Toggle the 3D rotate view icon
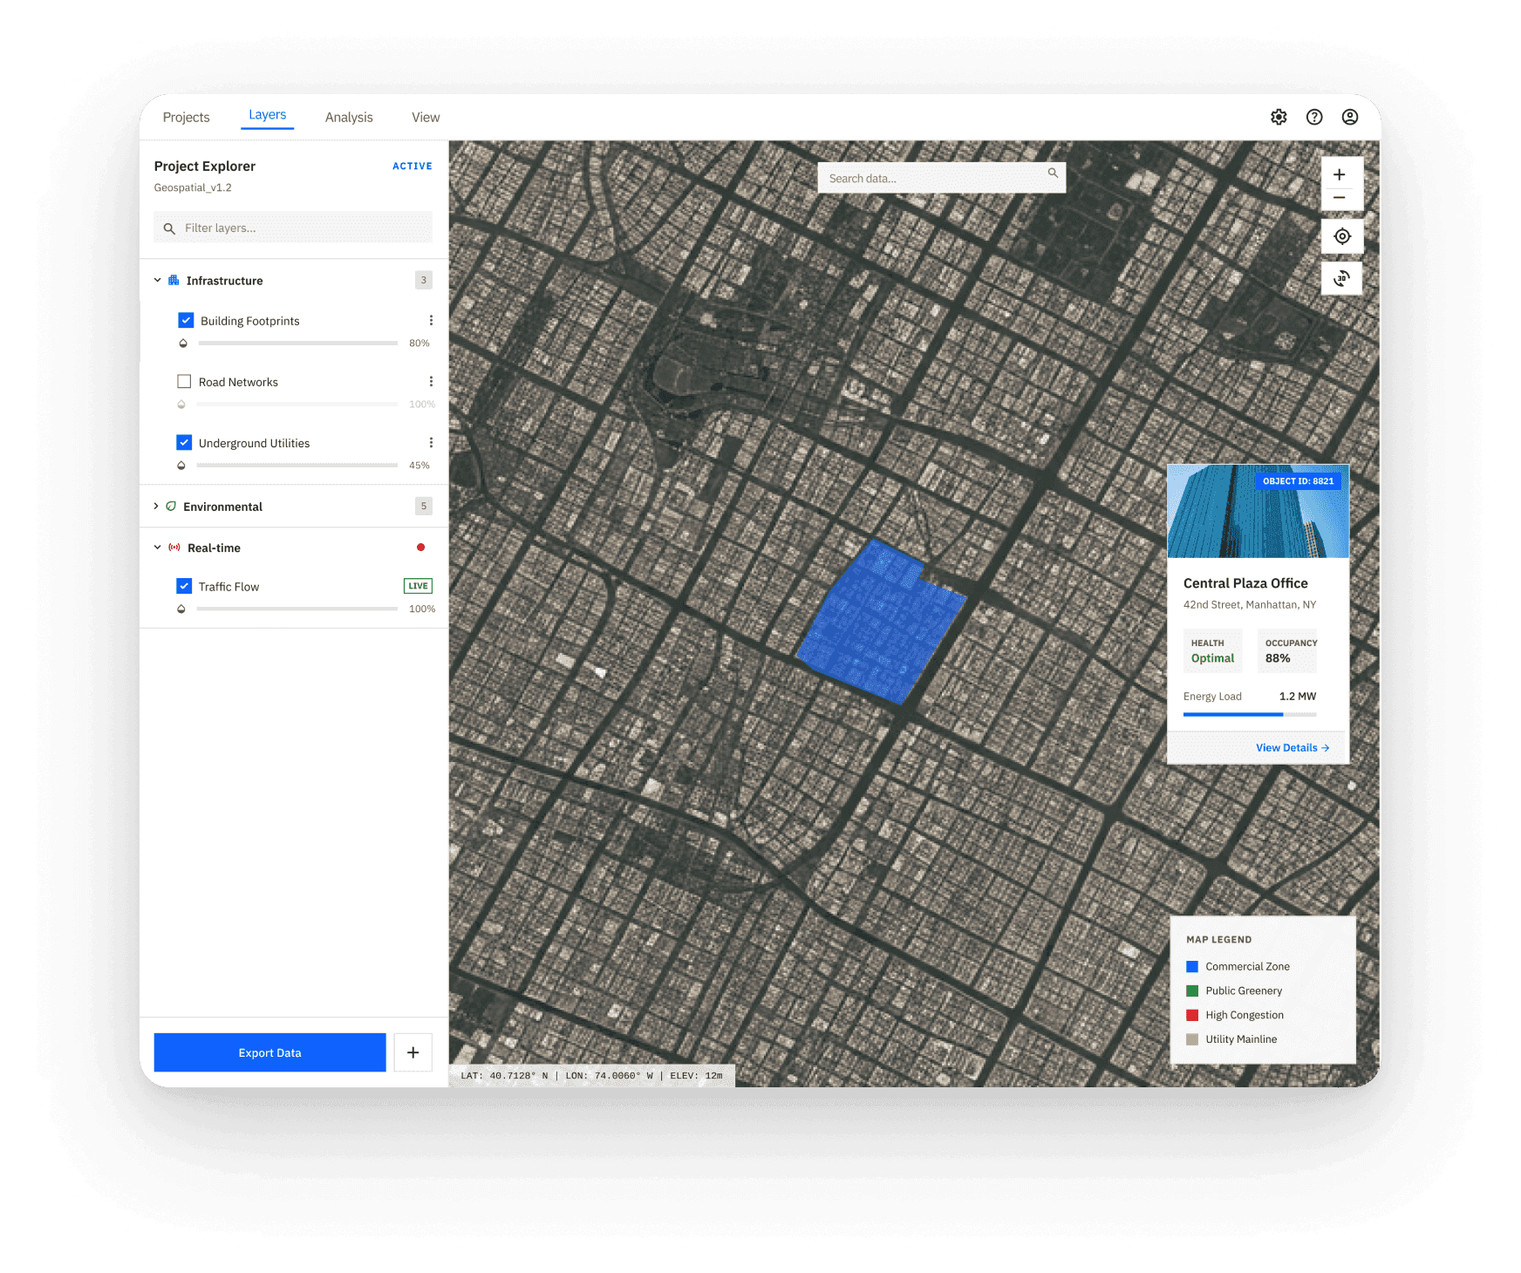Viewport: 1521px width, 1273px height. 1342,278
